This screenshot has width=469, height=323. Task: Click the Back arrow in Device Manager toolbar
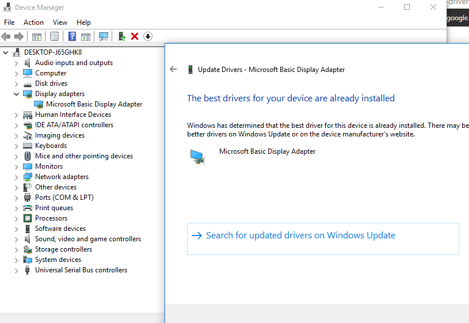coord(6,36)
